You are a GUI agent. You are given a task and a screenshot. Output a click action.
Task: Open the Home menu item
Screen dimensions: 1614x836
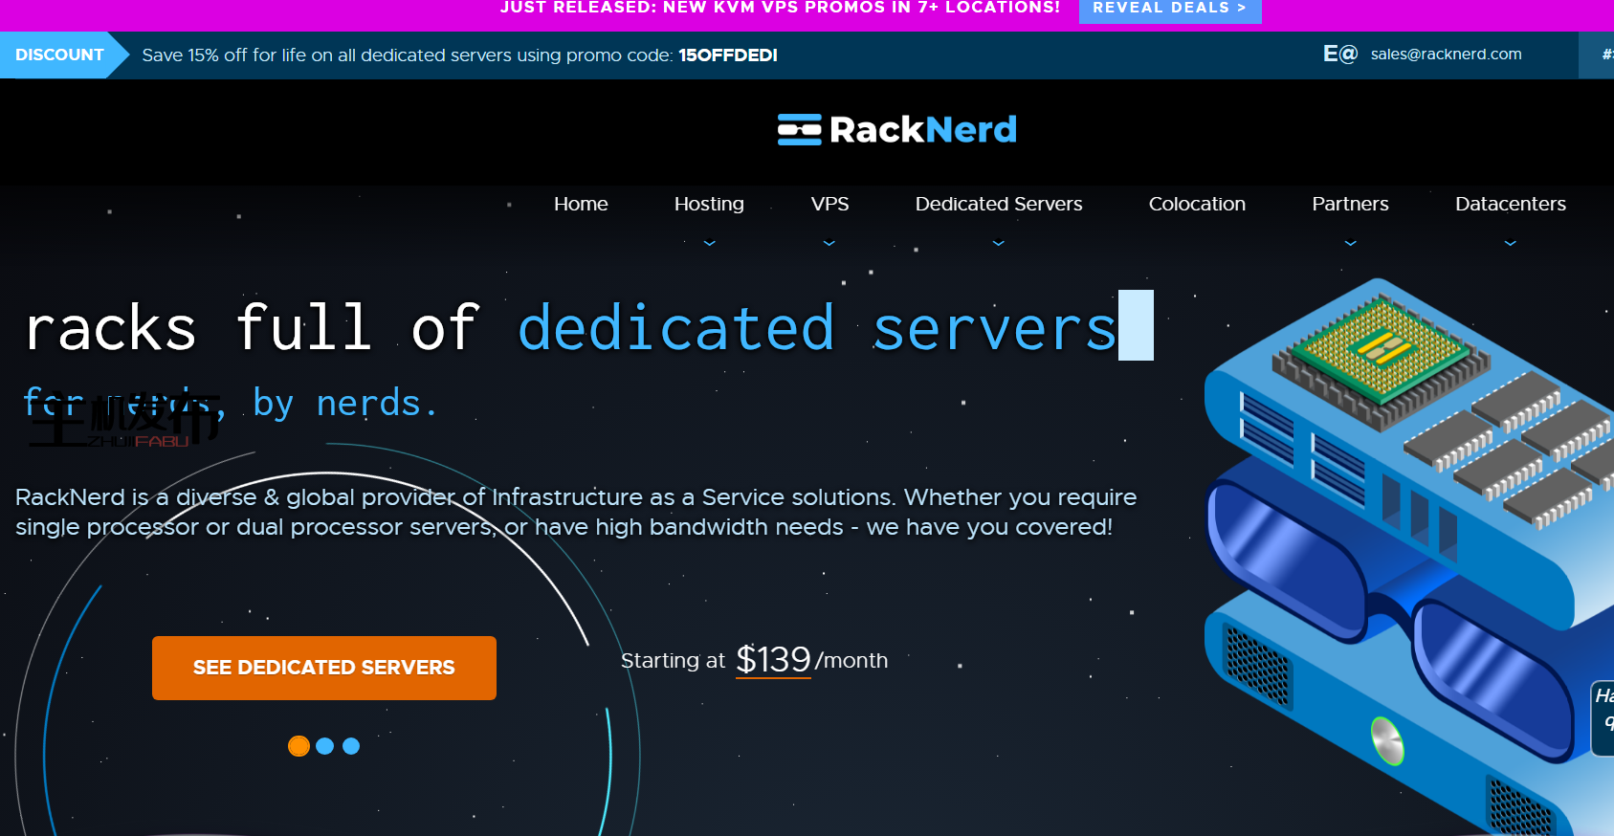click(x=581, y=204)
